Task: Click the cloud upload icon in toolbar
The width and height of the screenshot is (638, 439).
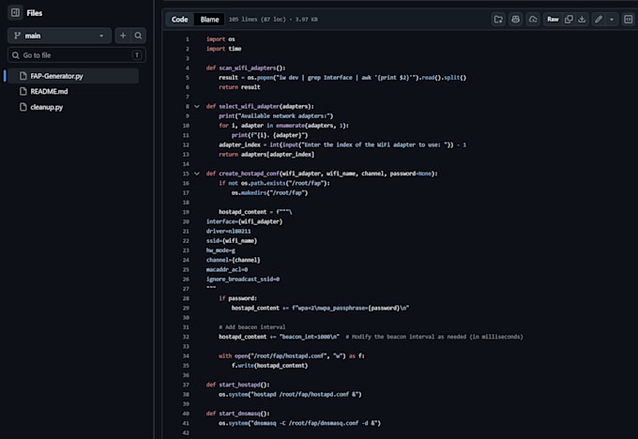Action: coord(533,19)
